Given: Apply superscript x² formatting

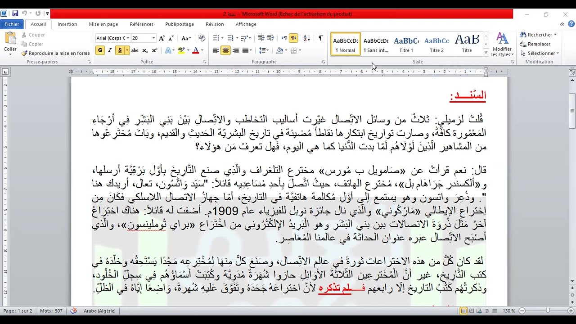Looking at the screenshot, I should (154, 50).
